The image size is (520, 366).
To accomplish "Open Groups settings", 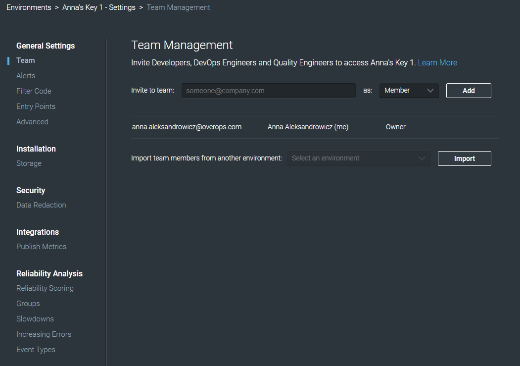I will coord(28,304).
